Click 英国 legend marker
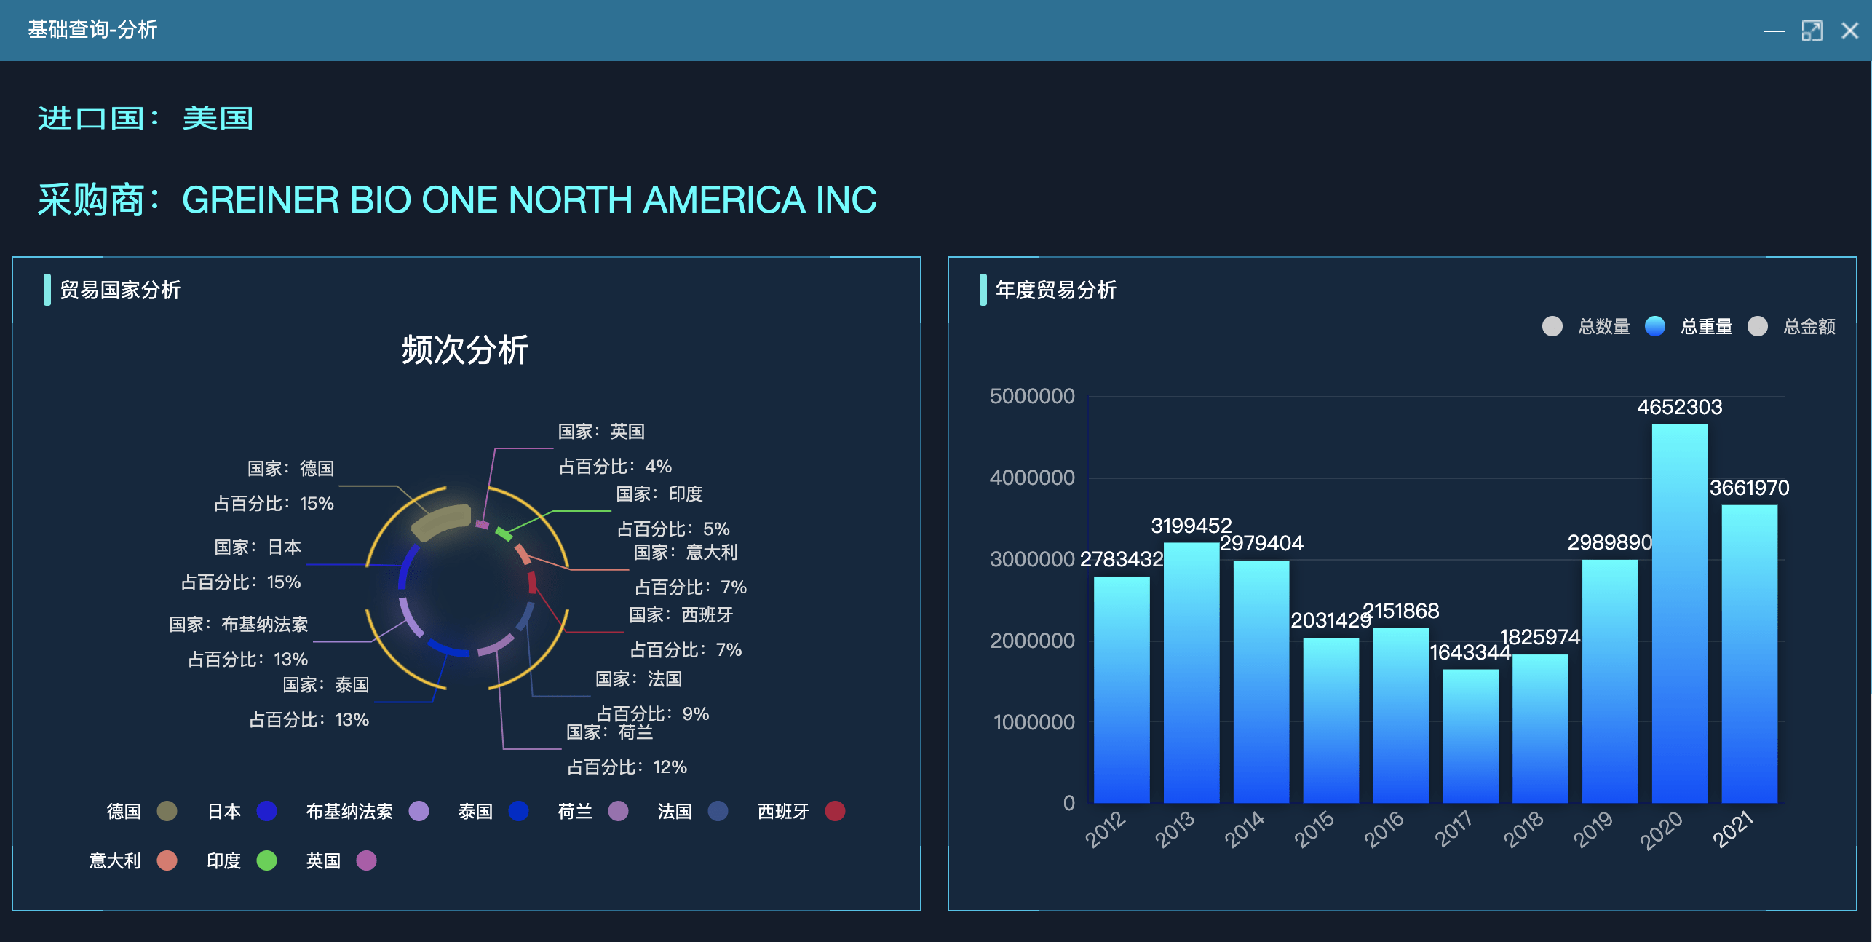 [x=366, y=860]
